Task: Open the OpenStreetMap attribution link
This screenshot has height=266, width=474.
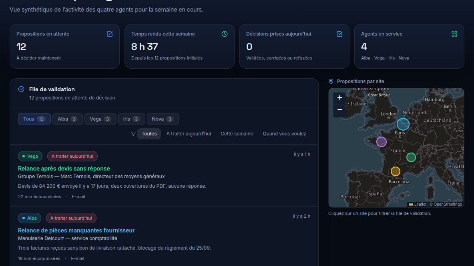Action: (448, 204)
